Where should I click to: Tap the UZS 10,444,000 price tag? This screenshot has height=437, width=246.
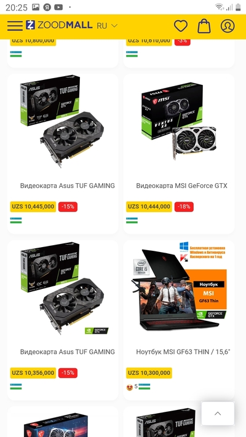[x=149, y=207]
